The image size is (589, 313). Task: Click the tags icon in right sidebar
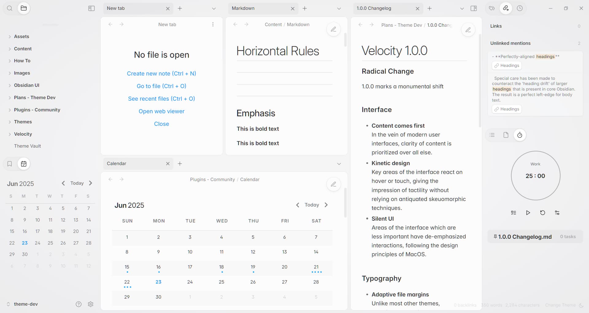(x=492, y=8)
